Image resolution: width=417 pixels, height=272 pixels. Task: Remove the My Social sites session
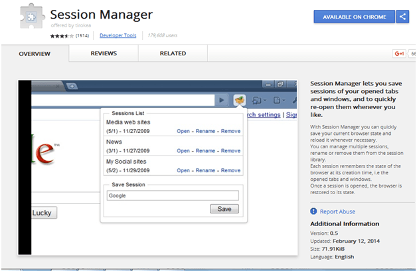pyautogui.click(x=230, y=170)
